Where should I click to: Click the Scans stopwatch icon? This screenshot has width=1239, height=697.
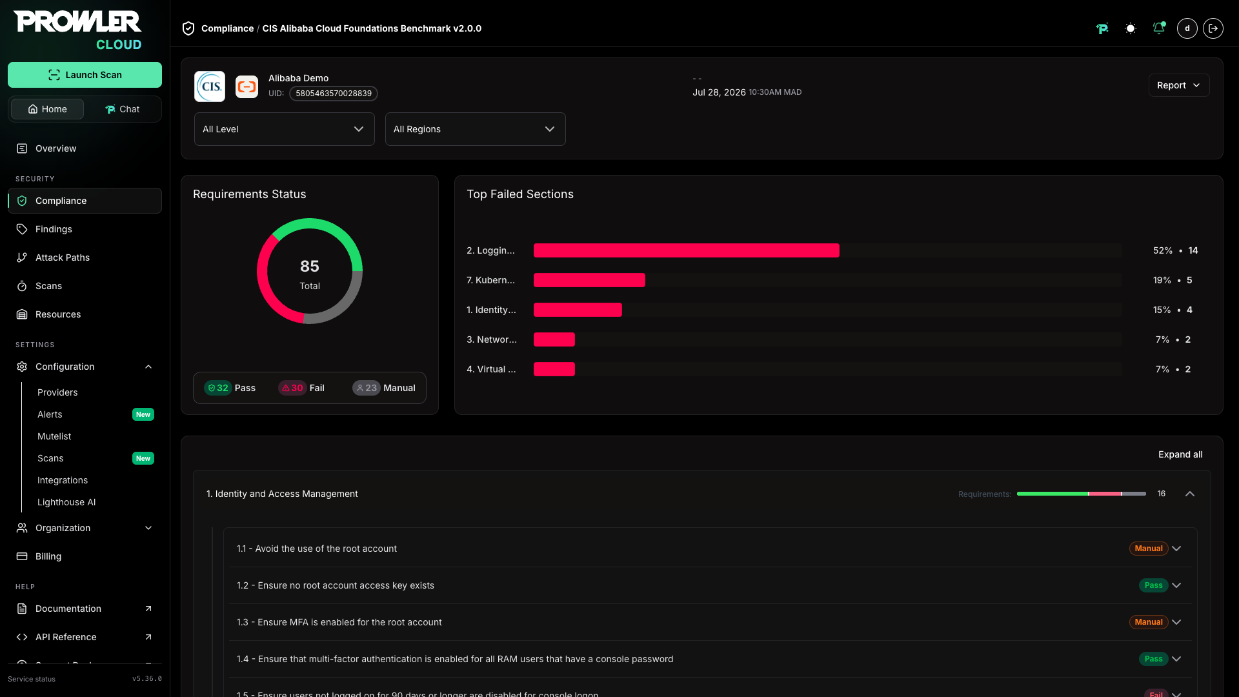22,286
